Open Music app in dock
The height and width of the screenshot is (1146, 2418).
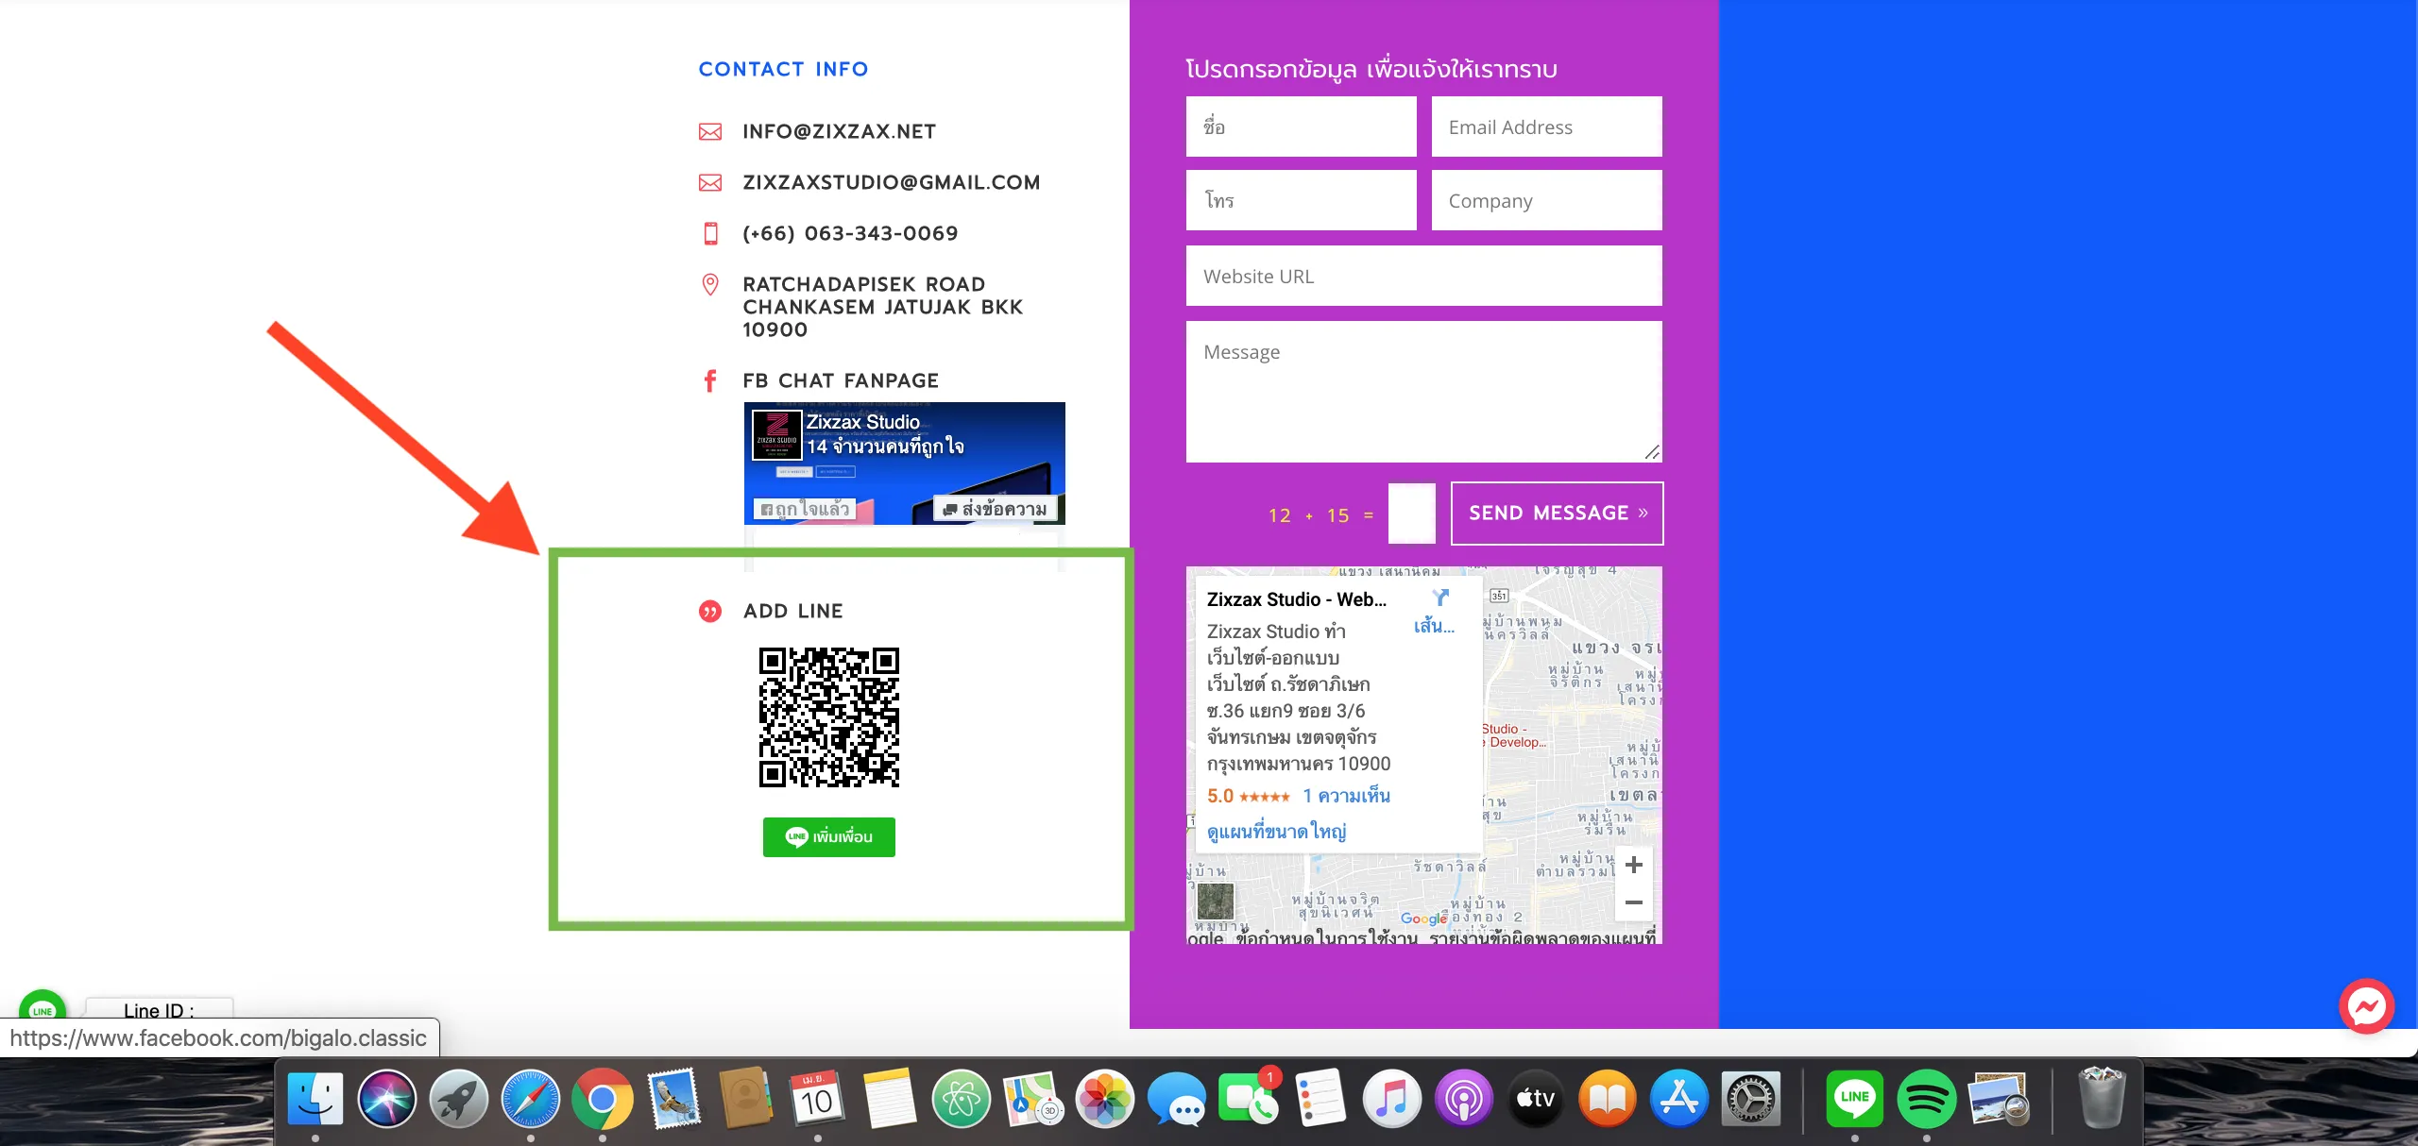pos(1392,1098)
